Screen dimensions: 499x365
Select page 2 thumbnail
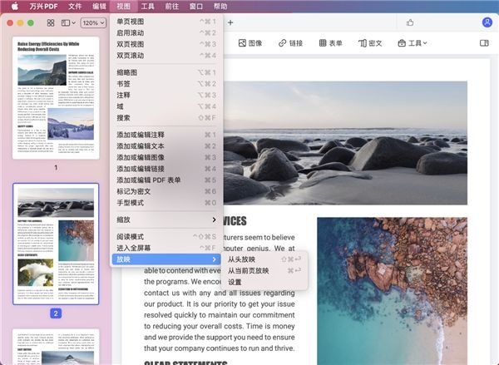(x=56, y=244)
